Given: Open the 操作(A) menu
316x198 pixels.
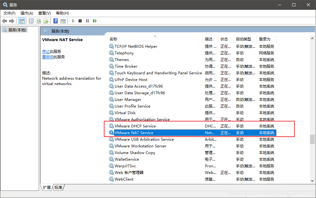Looking at the screenshot, I should (27, 13).
